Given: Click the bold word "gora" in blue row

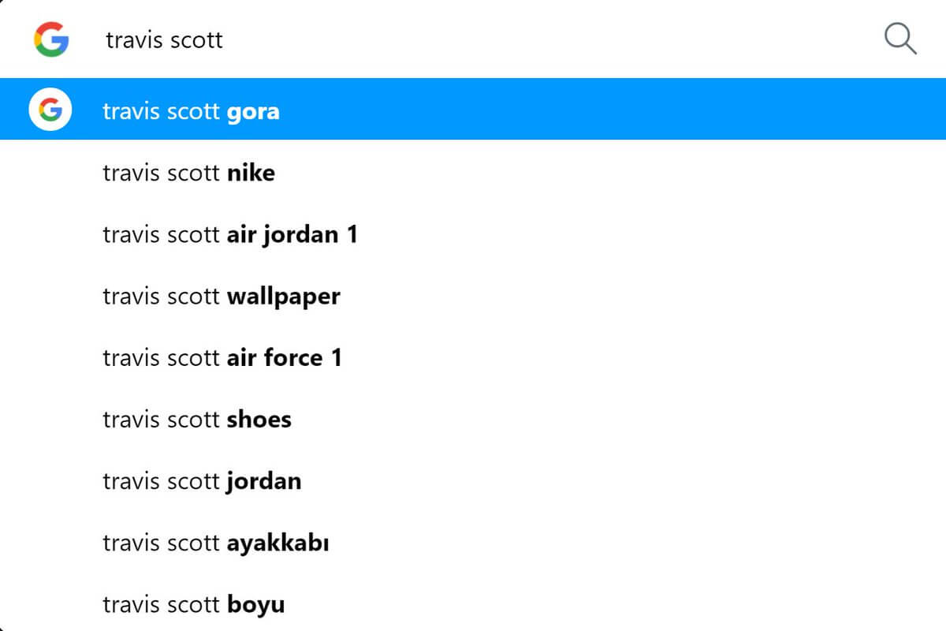Looking at the screenshot, I should (253, 111).
